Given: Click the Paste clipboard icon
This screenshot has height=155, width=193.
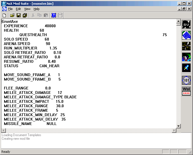Looking at the screenshot, I should (x=46, y=15).
